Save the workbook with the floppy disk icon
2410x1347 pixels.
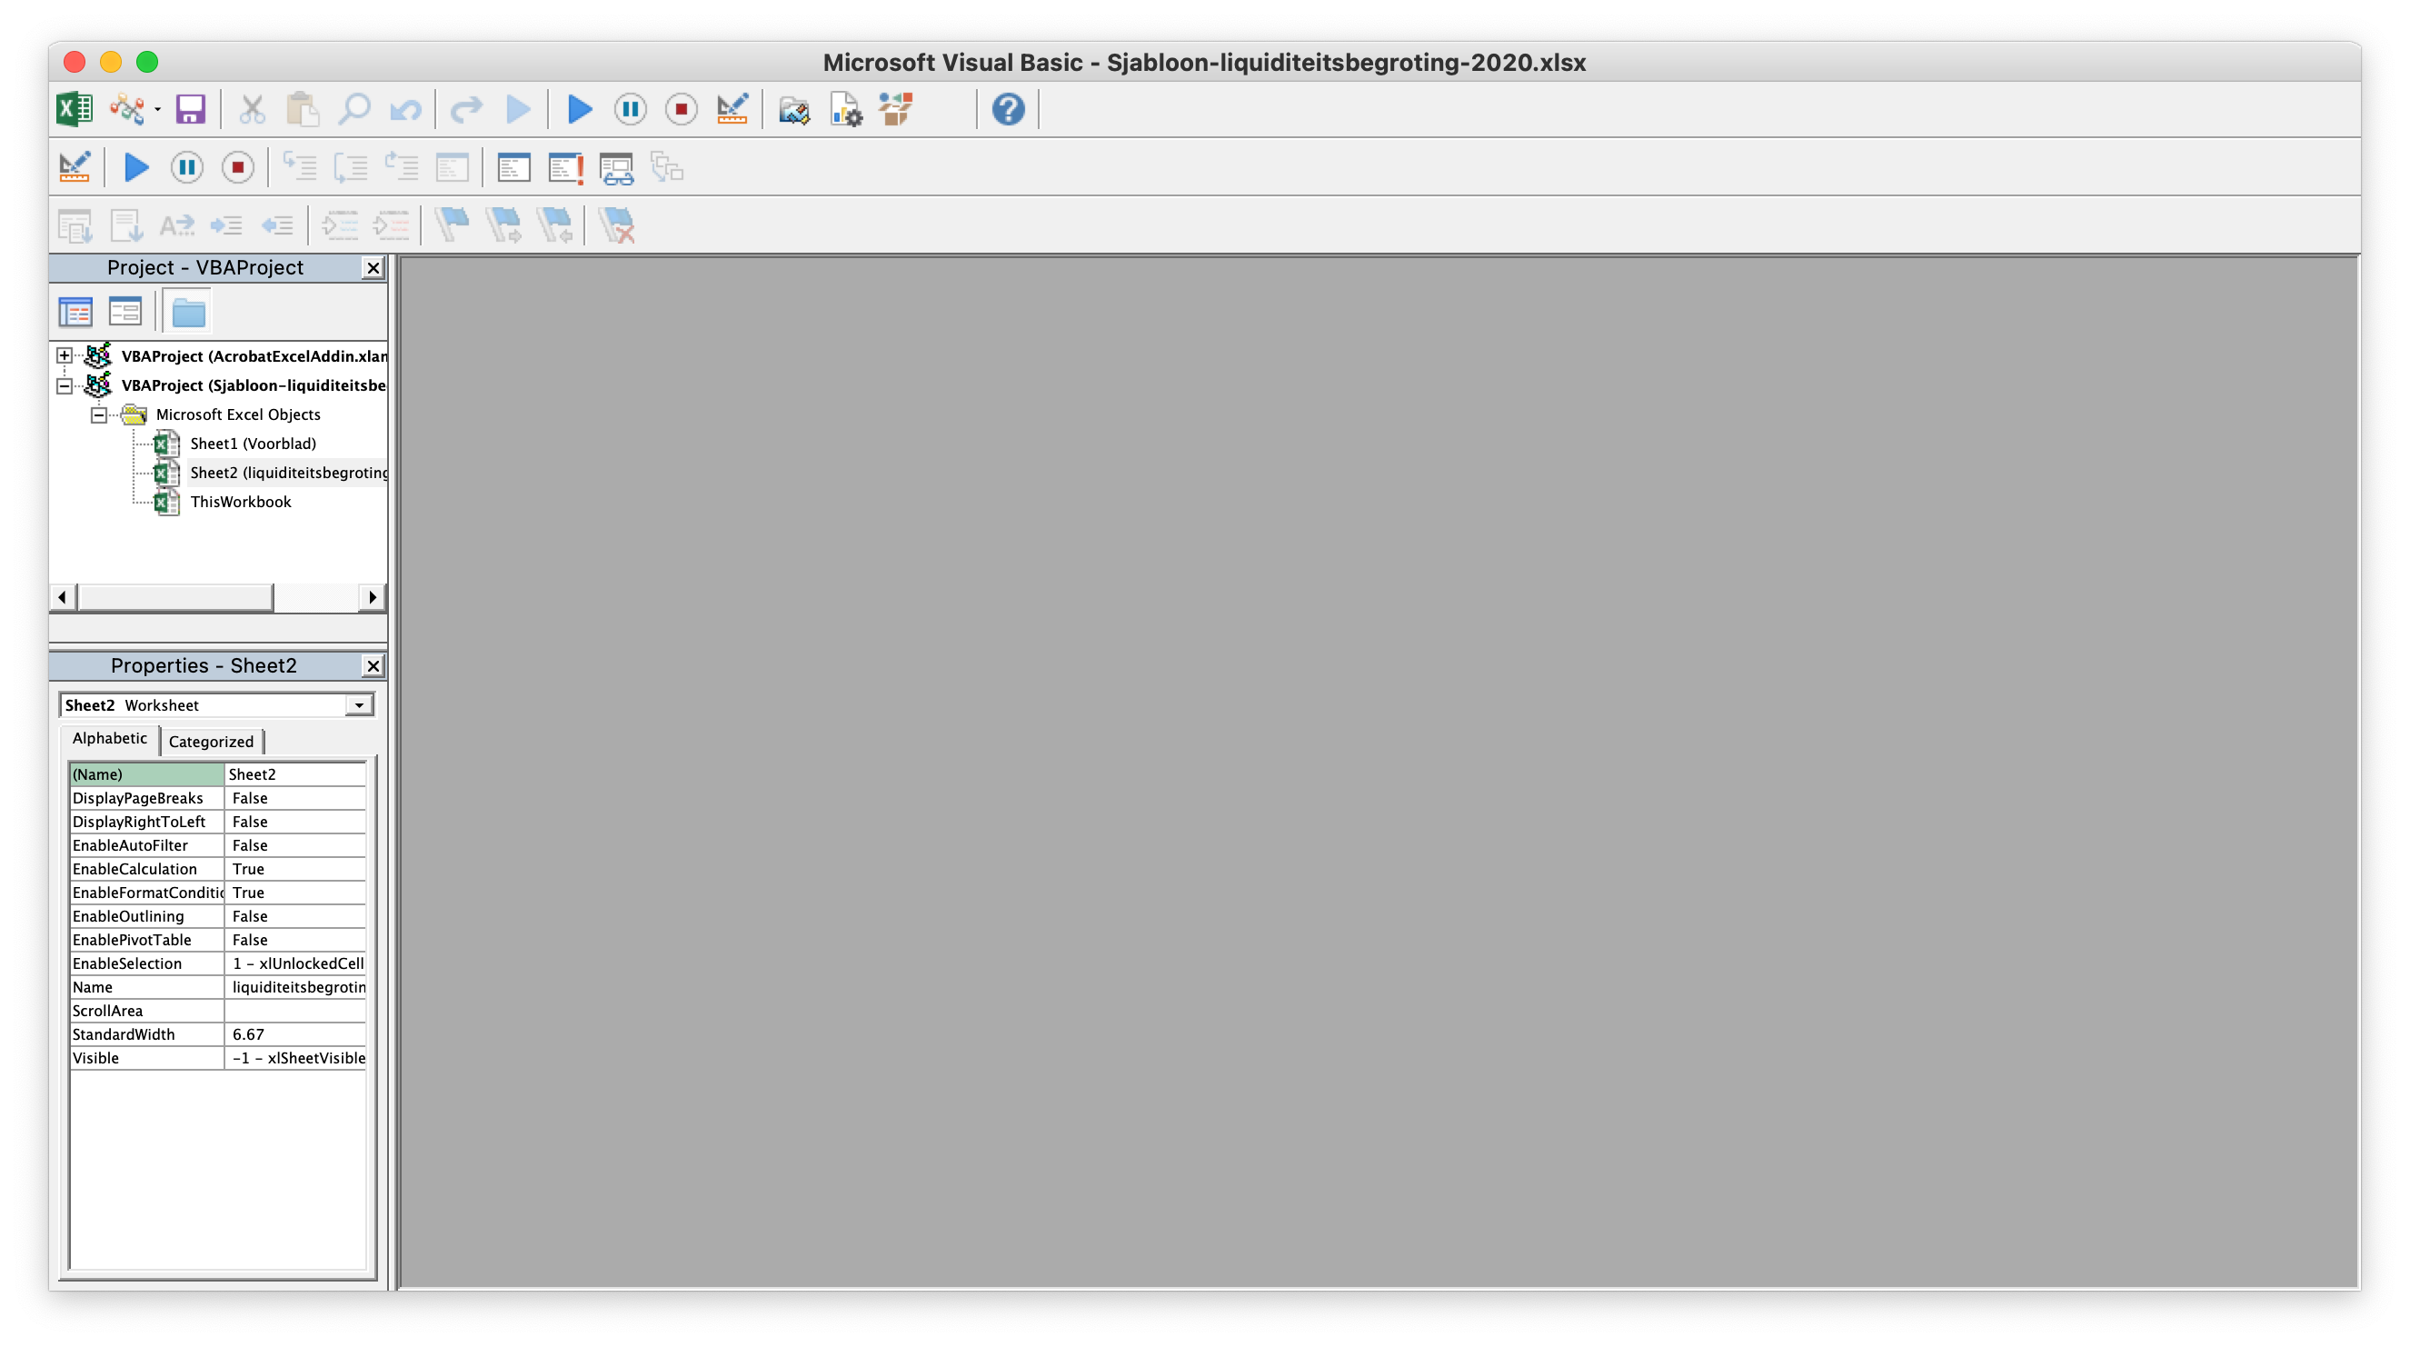(190, 109)
